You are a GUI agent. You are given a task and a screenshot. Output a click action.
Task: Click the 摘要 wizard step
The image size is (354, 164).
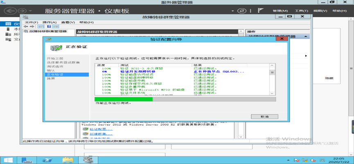51,79
